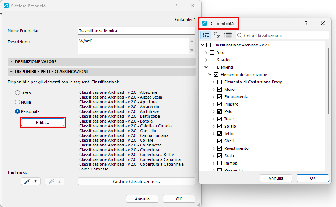Viewport: 336px width, 207px height.
Task: Expand the Muro tree node
Action: [213, 89]
